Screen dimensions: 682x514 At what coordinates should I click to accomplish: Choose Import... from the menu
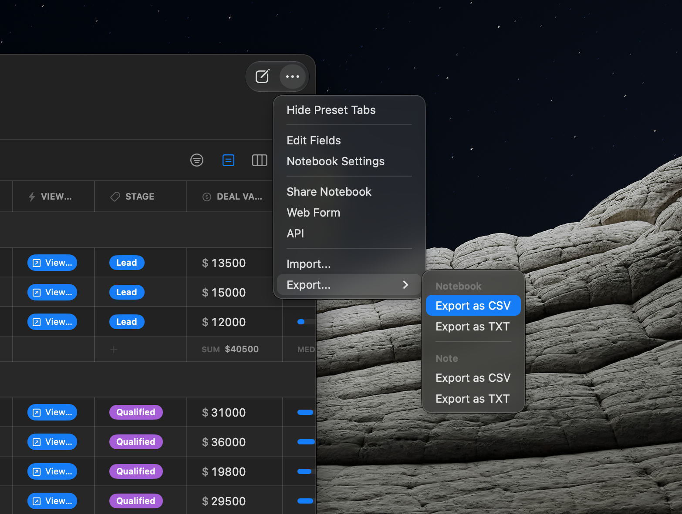(349, 264)
